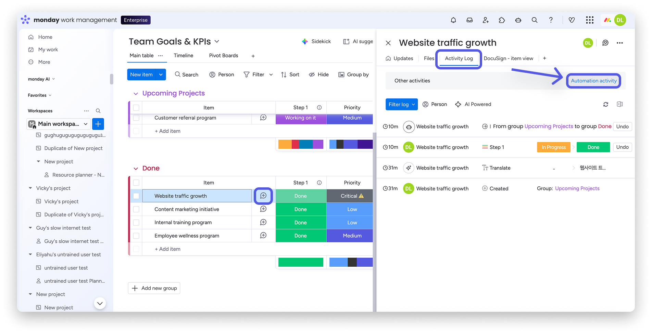Open the Updates tab in item panel
Screen dimensions: 652x334
point(399,58)
